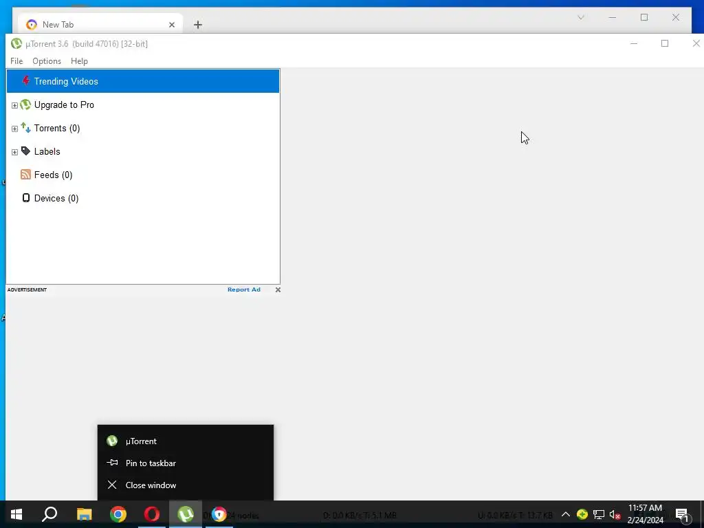Image resolution: width=704 pixels, height=528 pixels.
Task: Open Opera browser from taskbar
Action: [152, 514]
